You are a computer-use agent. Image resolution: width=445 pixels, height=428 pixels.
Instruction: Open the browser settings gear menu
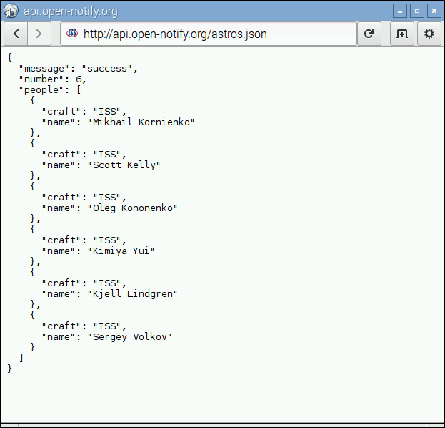[x=429, y=34]
